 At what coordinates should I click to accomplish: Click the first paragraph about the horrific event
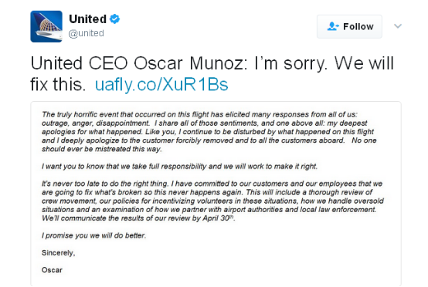click(x=209, y=132)
